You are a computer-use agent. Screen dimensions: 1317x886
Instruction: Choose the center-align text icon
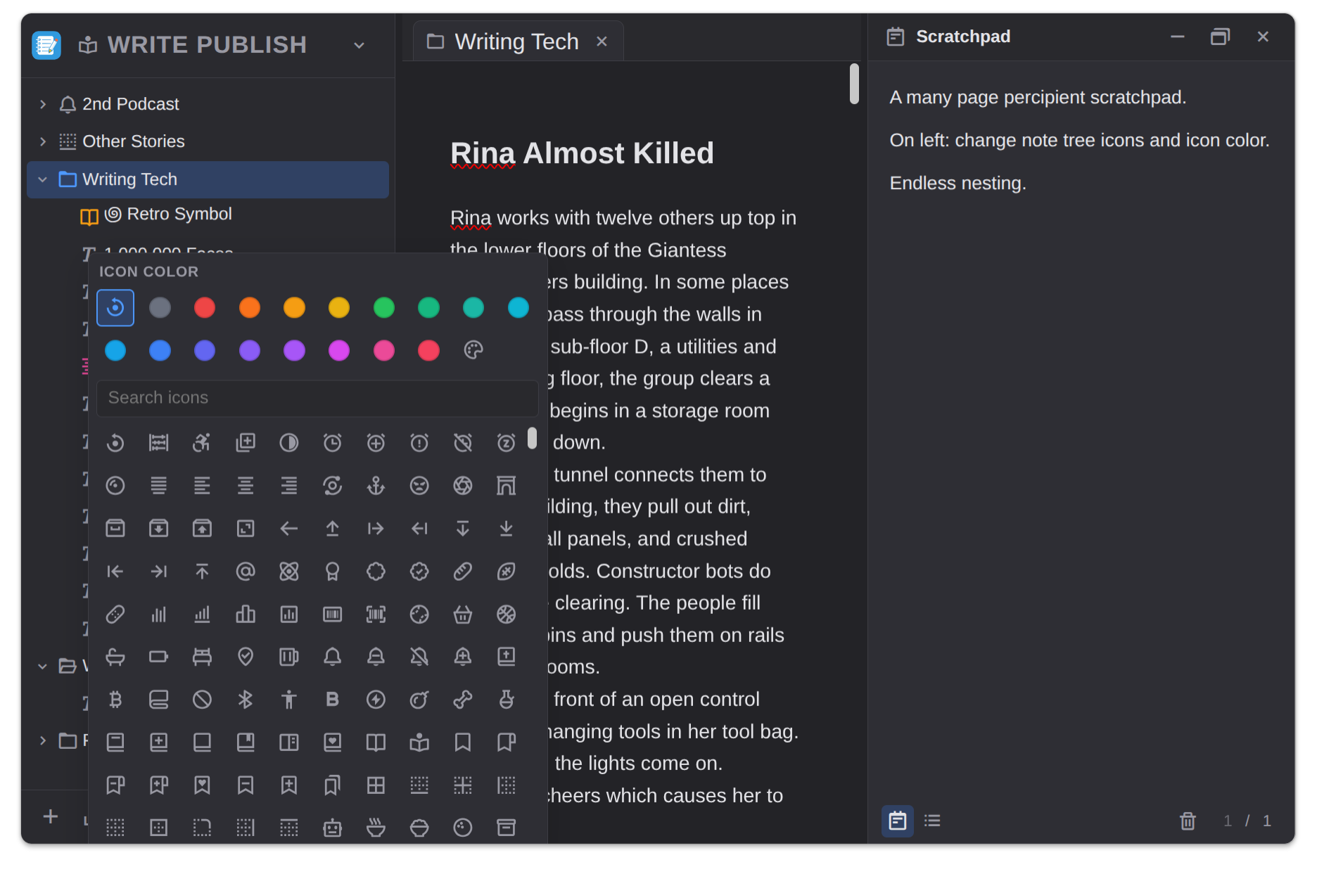pyautogui.click(x=246, y=486)
